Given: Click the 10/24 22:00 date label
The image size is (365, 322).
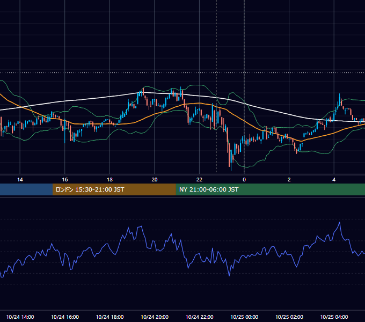Looking at the screenshot, I should click(199, 317).
